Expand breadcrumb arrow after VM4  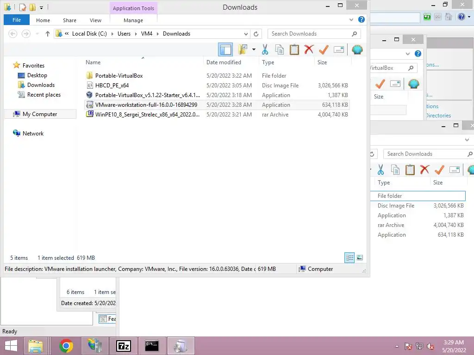click(x=157, y=34)
